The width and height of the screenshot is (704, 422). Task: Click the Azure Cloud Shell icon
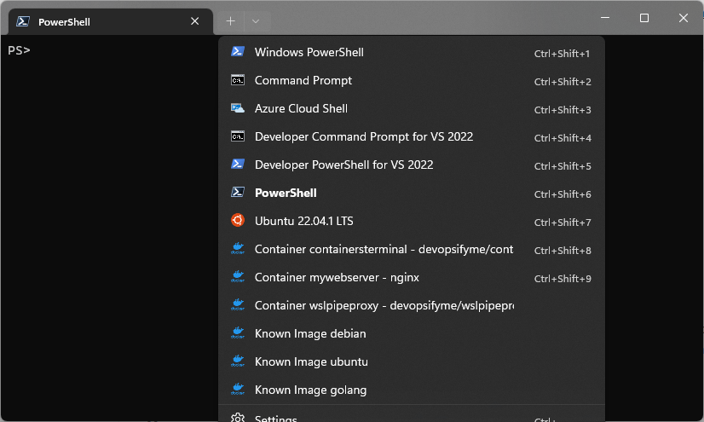pos(238,108)
